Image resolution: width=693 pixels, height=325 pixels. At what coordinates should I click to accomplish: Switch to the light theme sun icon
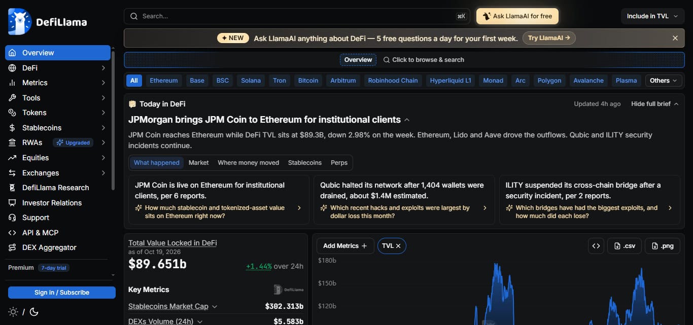[x=13, y=312]
